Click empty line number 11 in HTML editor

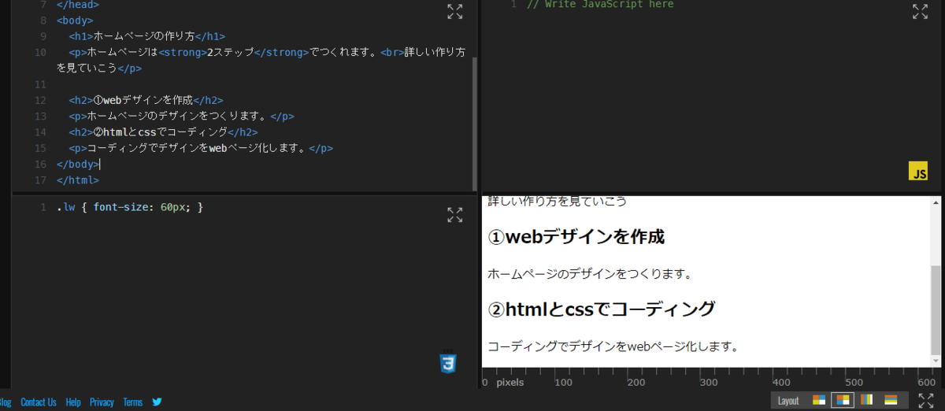coord(41,83)
